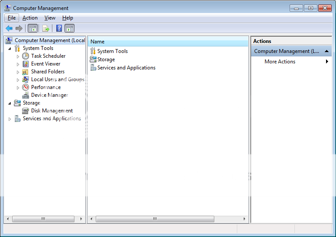Click the Performance icon in tree

pos(26,87)
